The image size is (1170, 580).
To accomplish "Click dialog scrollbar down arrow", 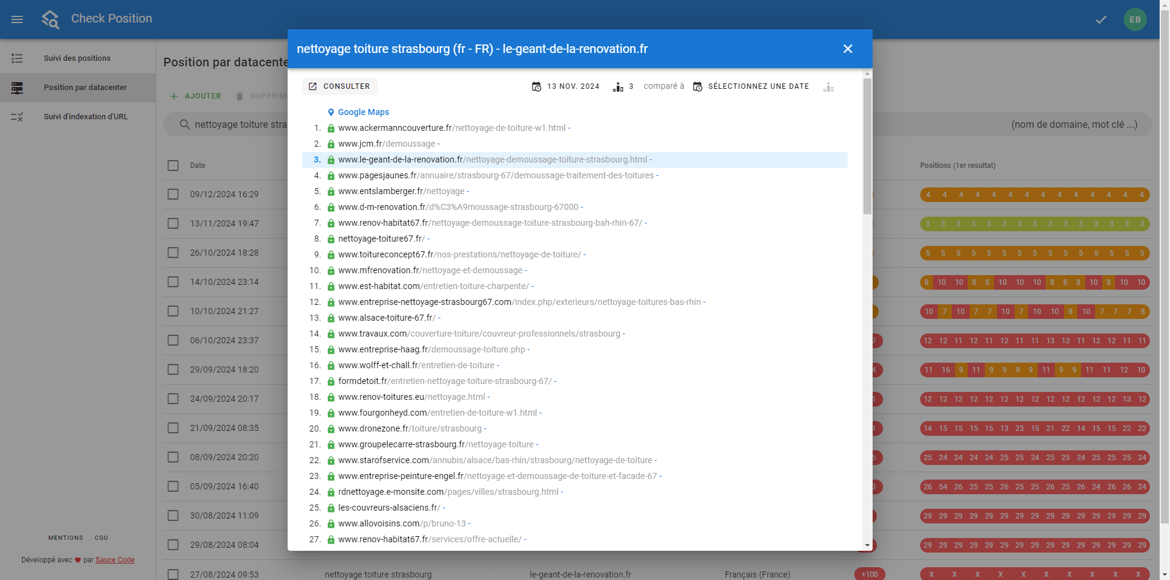I will coord(867,545).
